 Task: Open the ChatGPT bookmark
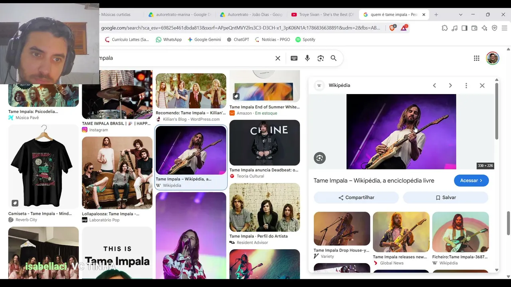238,39
